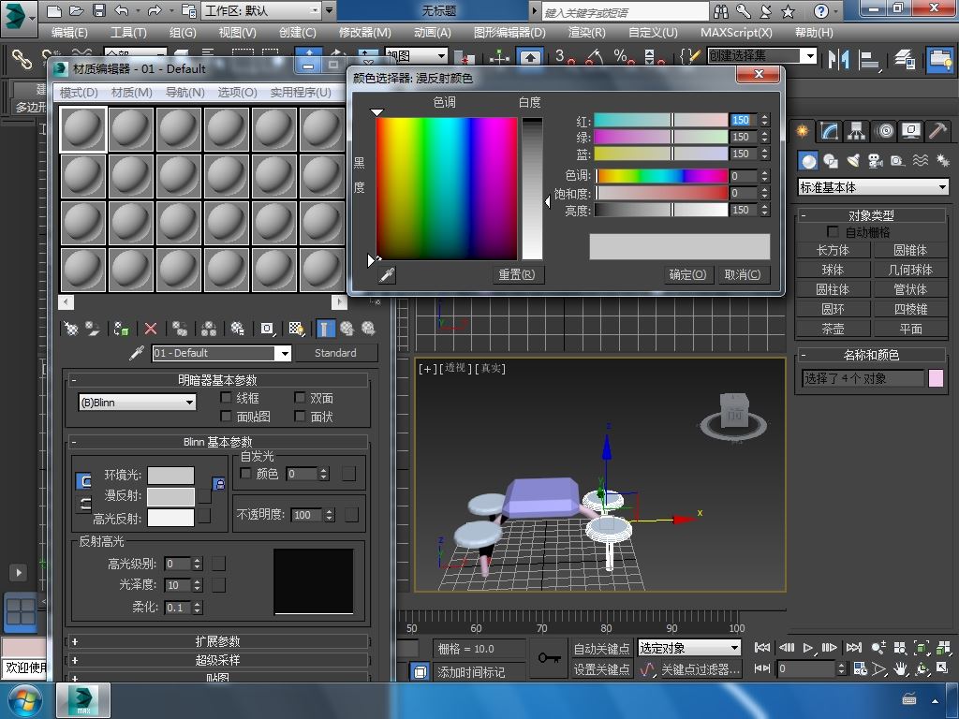Select the Space Warps category icon
The height and width of the screenshot is (719, 959).
(920, 161)
